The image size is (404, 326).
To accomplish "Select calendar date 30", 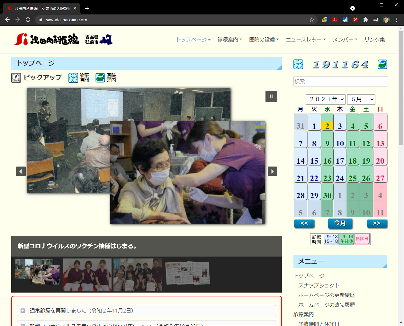I will (x=327, y=191).
